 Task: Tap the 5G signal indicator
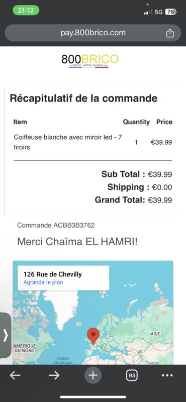158,12
